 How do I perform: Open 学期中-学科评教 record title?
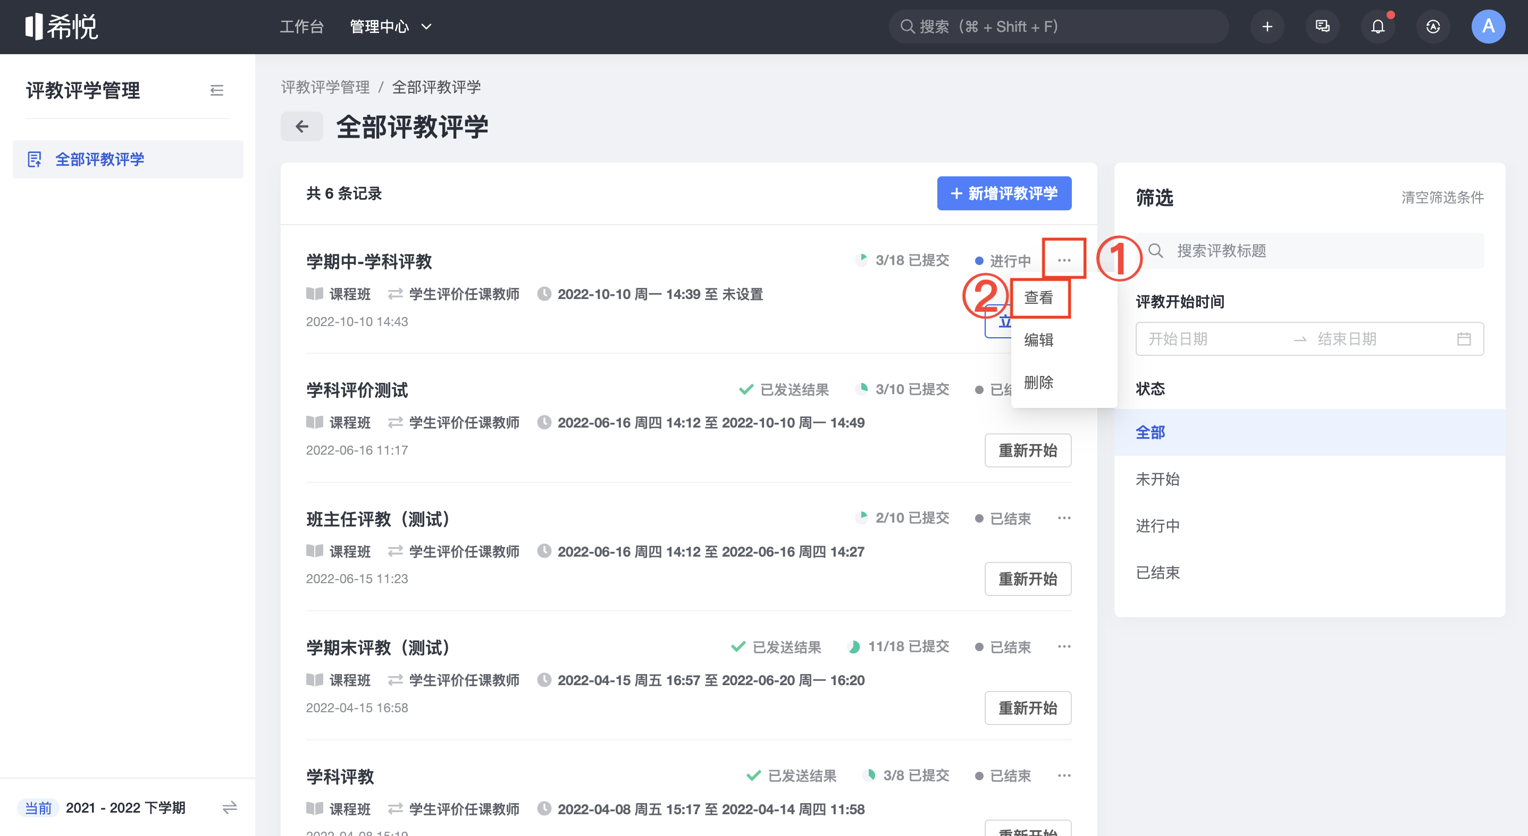369,261
